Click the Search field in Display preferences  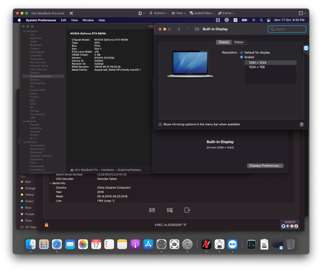coord(287,29)
